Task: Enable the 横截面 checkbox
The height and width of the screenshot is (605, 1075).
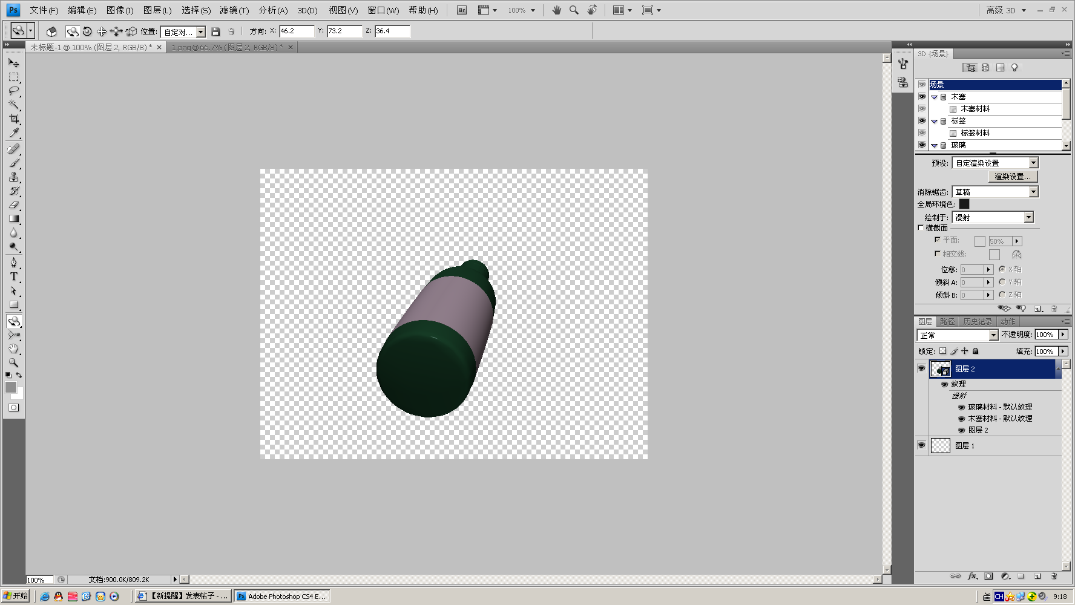Action: coord(921,228)
